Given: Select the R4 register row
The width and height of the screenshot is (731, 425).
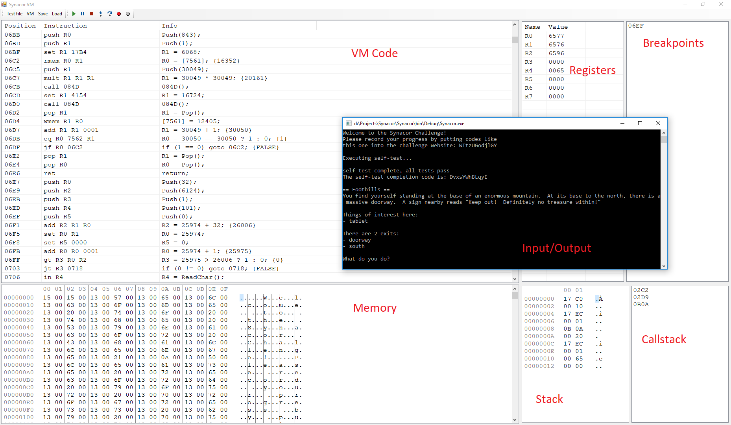Looking at the screenshot, I should [572, 70].
